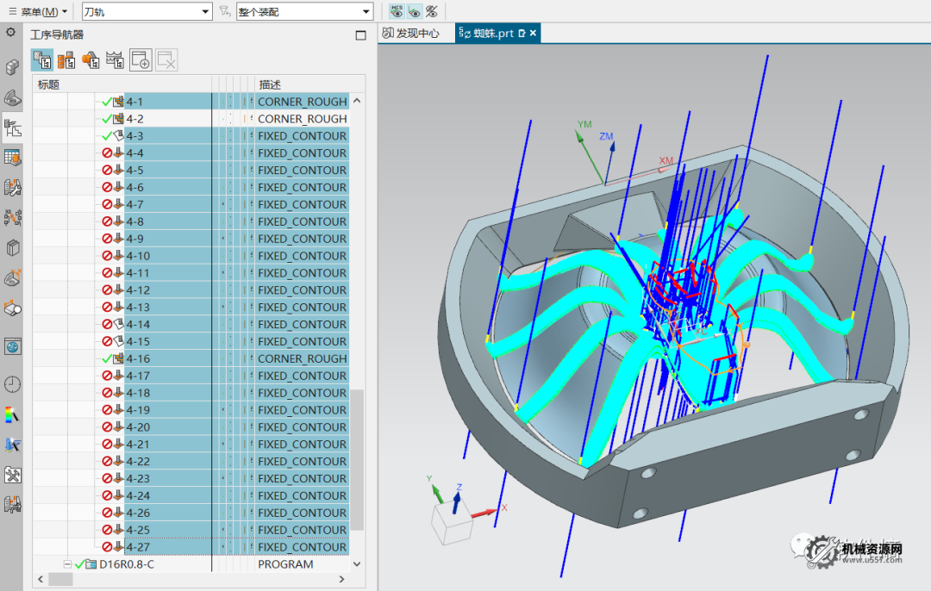931x591 pixels.
Task: Switch to the 发现中心 tab
Action: [x=410, y=34]
